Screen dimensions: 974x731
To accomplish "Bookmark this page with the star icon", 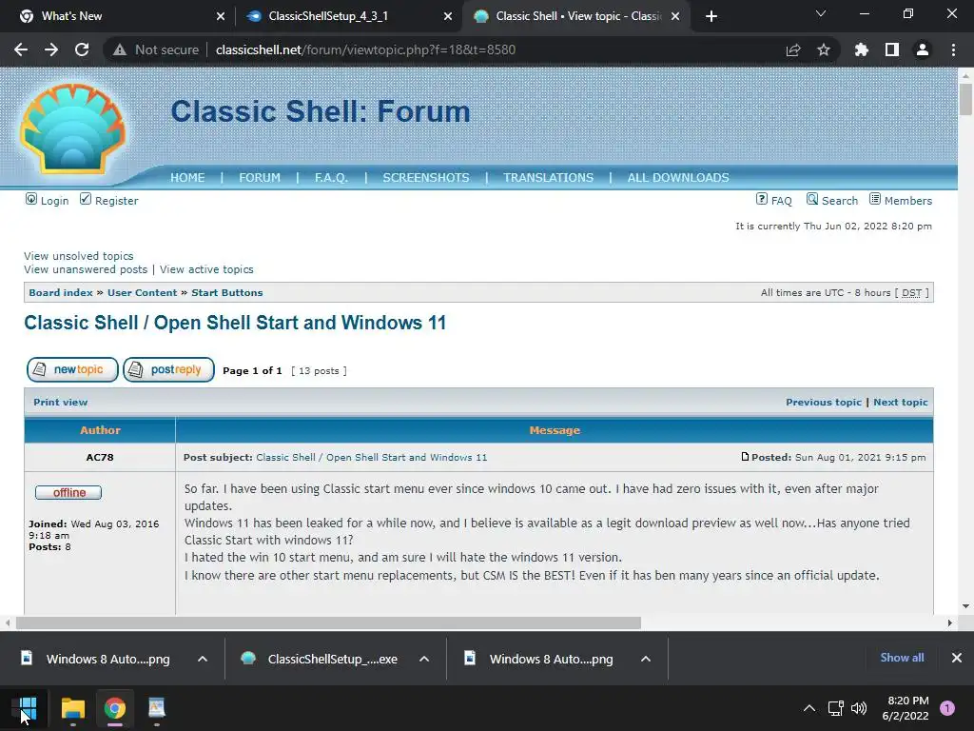I will [824, 49].
